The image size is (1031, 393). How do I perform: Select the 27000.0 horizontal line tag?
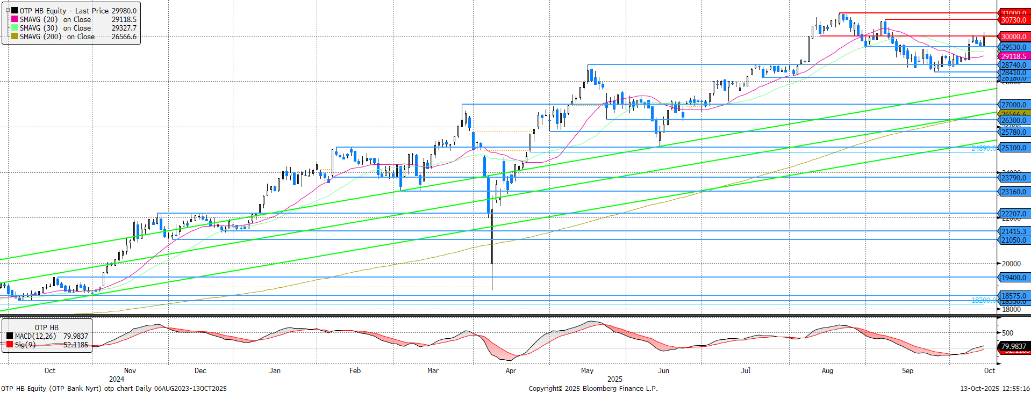1013,105
